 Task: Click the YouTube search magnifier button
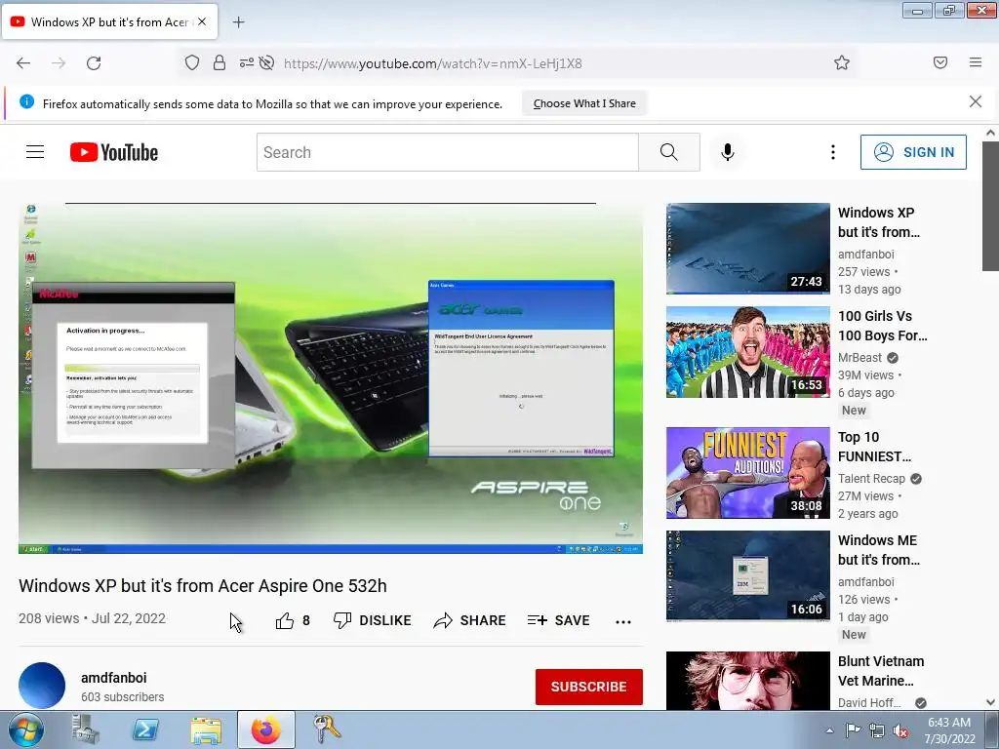(669, 152)
